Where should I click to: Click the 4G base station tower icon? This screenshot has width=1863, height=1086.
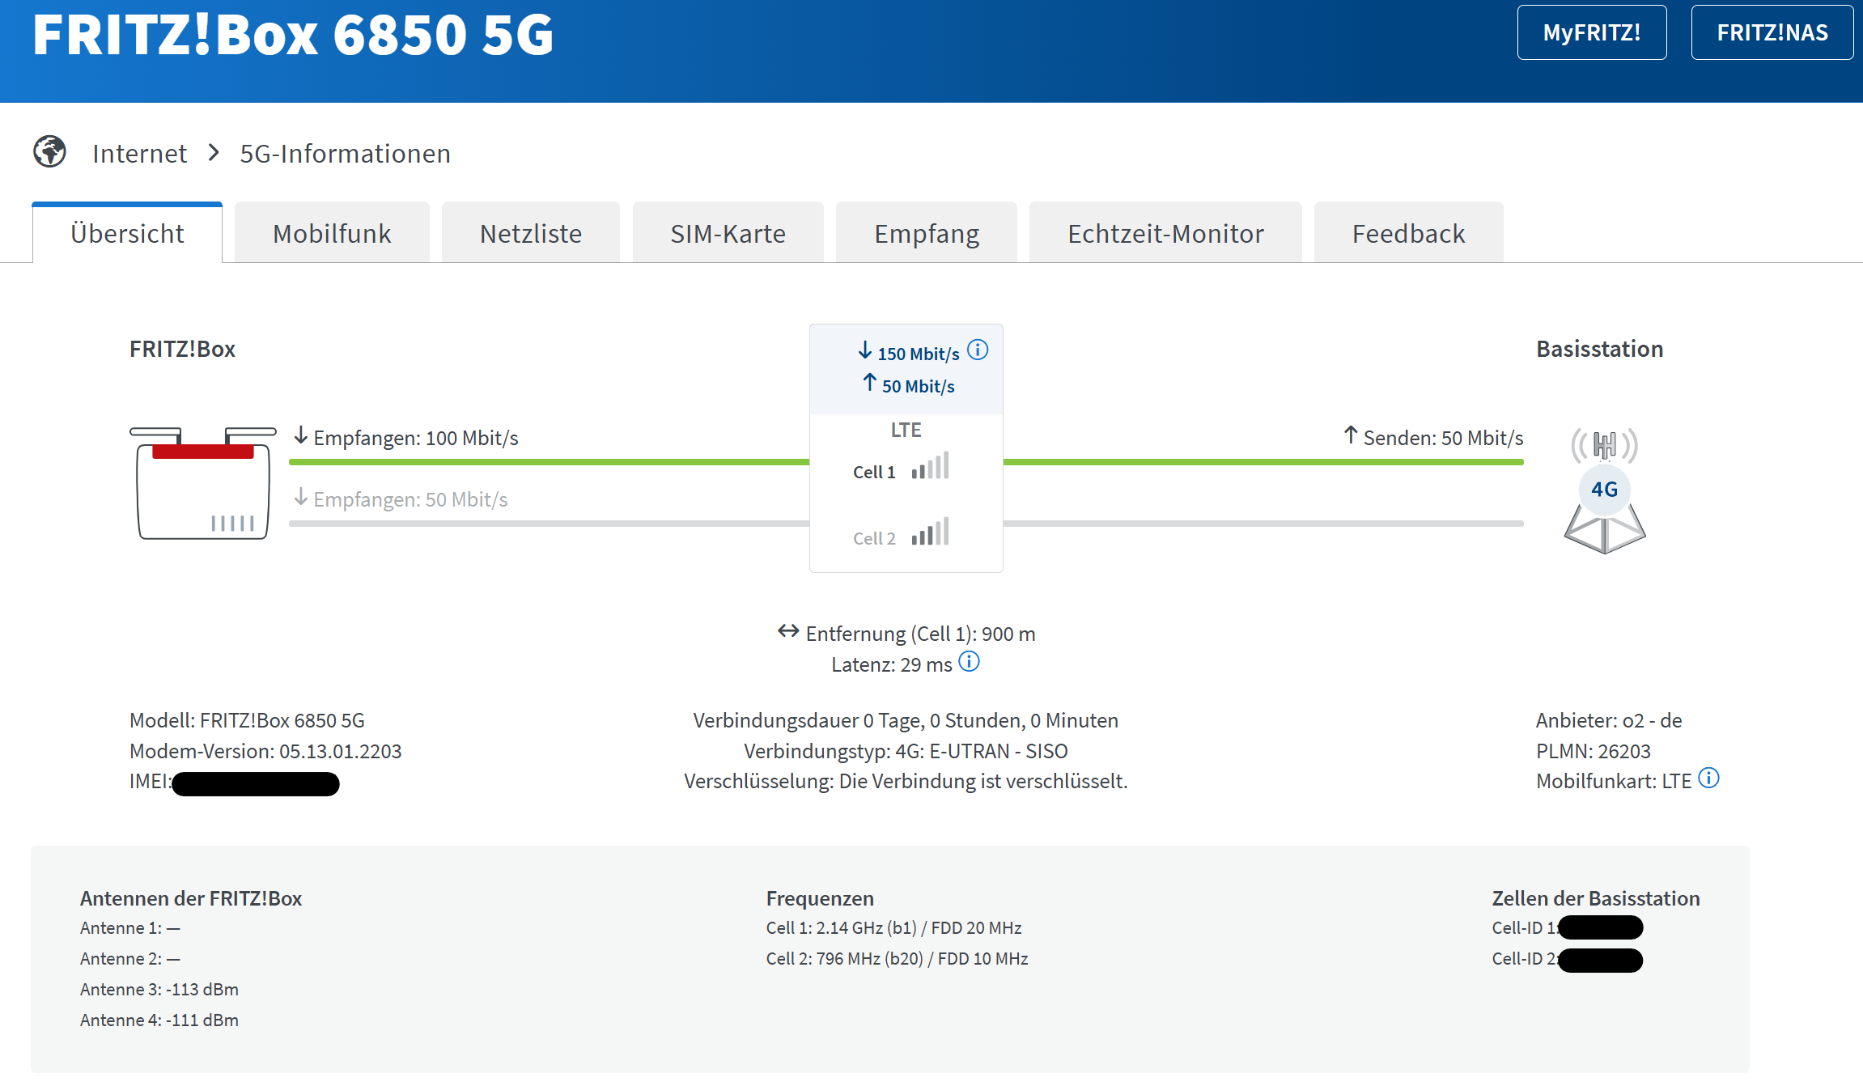[x=1604, y=491]
